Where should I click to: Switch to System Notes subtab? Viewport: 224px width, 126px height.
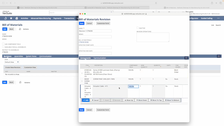[31, 56]
